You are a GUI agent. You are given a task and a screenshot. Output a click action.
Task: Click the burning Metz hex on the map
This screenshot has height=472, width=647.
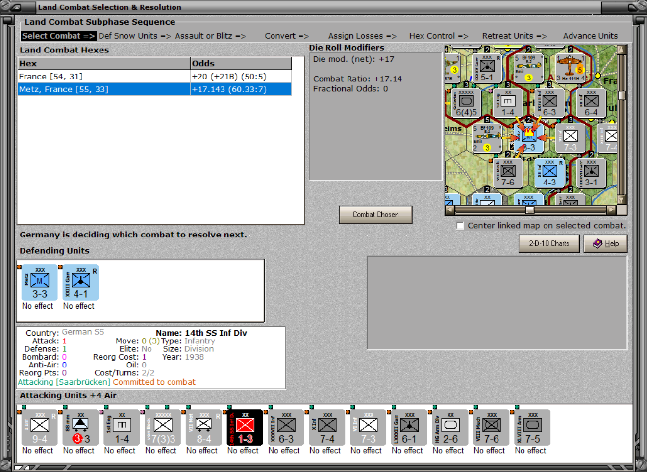click(528, 138)
